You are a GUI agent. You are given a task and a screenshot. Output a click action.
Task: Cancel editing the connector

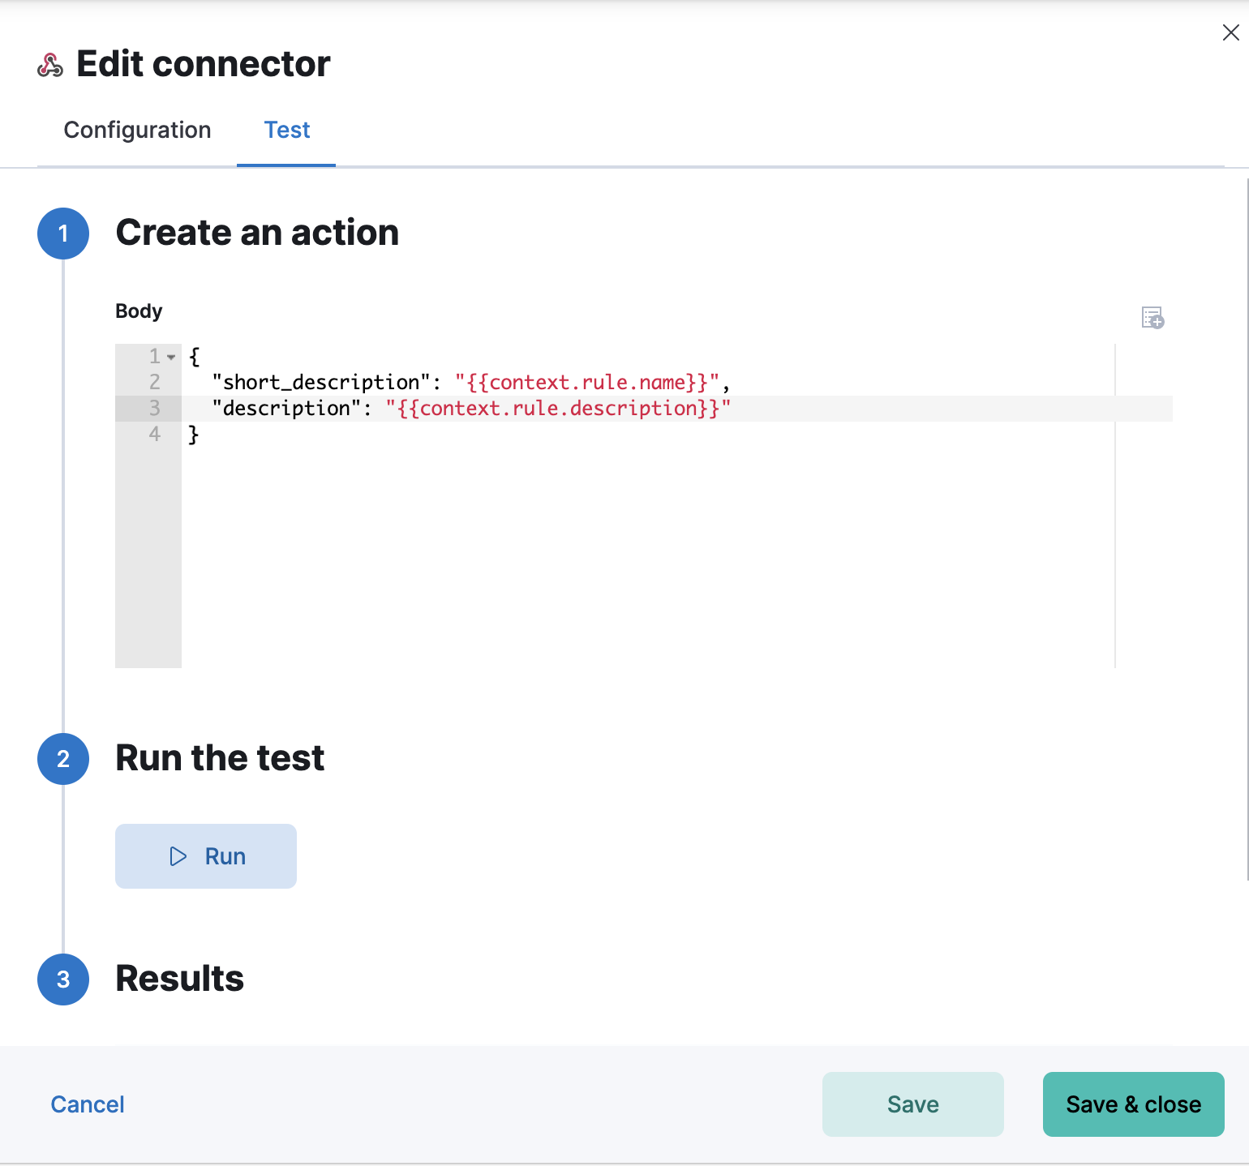(x=87, y=1104)
